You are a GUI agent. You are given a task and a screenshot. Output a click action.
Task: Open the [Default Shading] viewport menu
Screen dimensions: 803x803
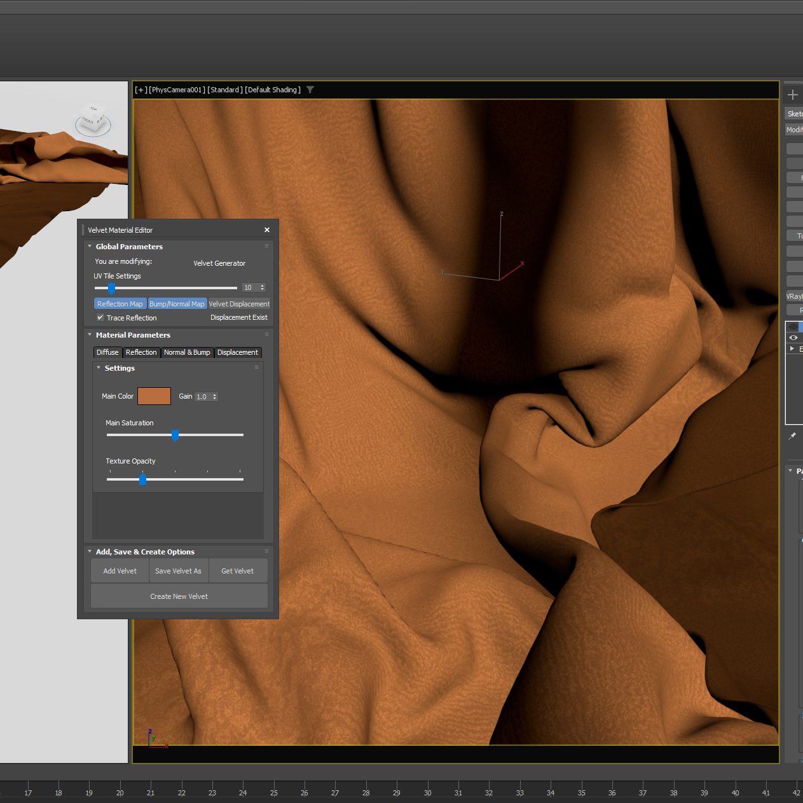pos(273,90)
